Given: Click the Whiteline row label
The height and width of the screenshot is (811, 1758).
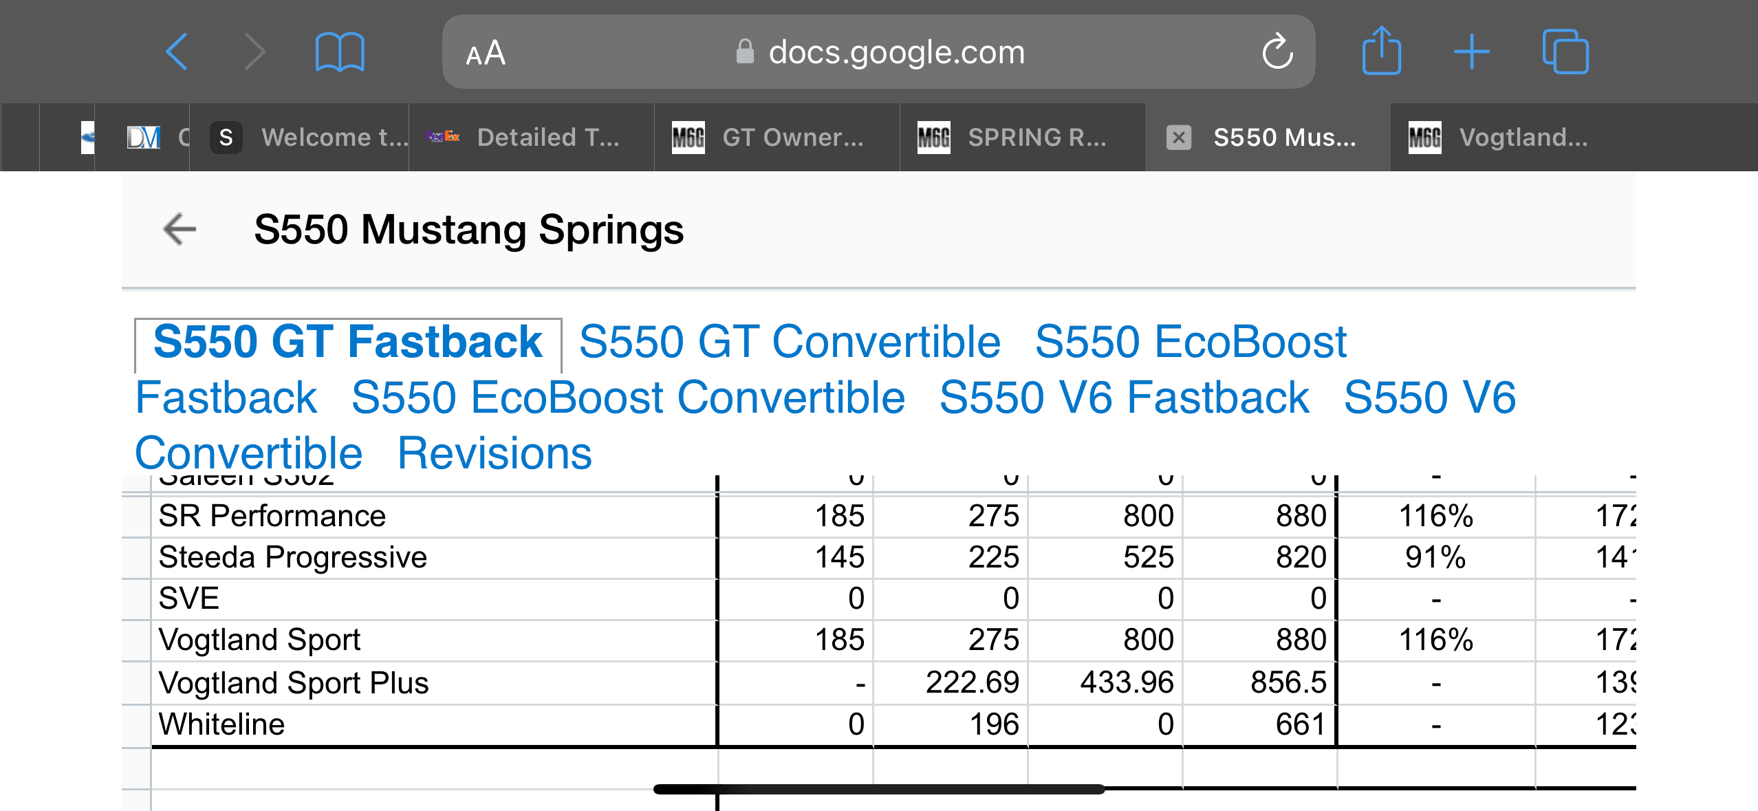Looking at the screenshot, I should point(221,724).
